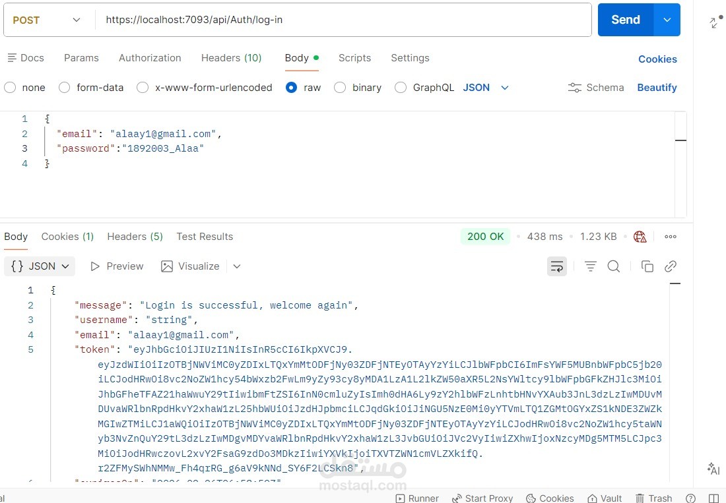Click the filter response icon
Viewport: 726px width, 503px height.
(x=590, y=266)
